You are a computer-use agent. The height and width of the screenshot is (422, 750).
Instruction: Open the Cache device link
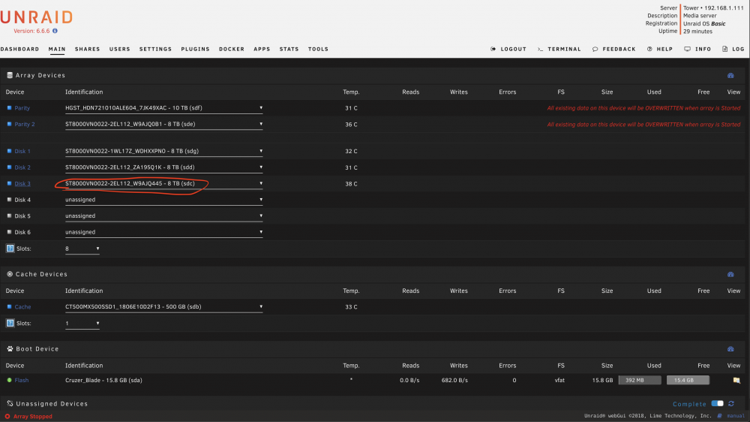(22, 307)
